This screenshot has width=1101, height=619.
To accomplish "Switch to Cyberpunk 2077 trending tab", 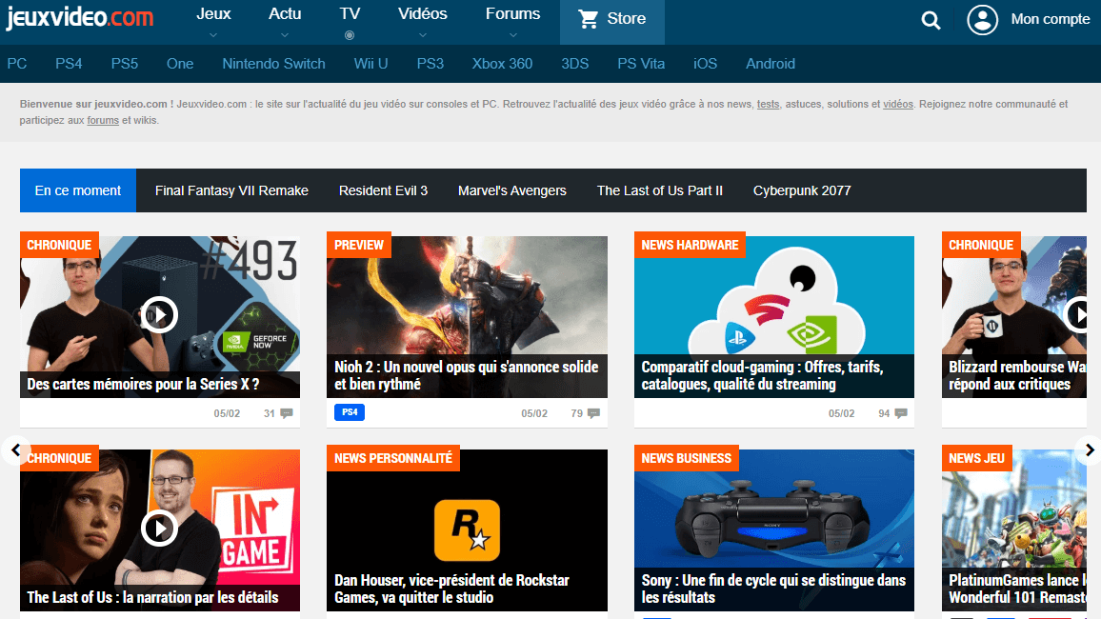I will 801,190.
